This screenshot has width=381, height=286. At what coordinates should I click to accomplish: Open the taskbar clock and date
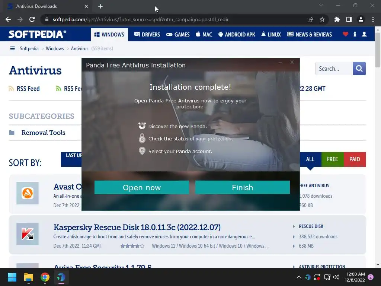[355, 277]
